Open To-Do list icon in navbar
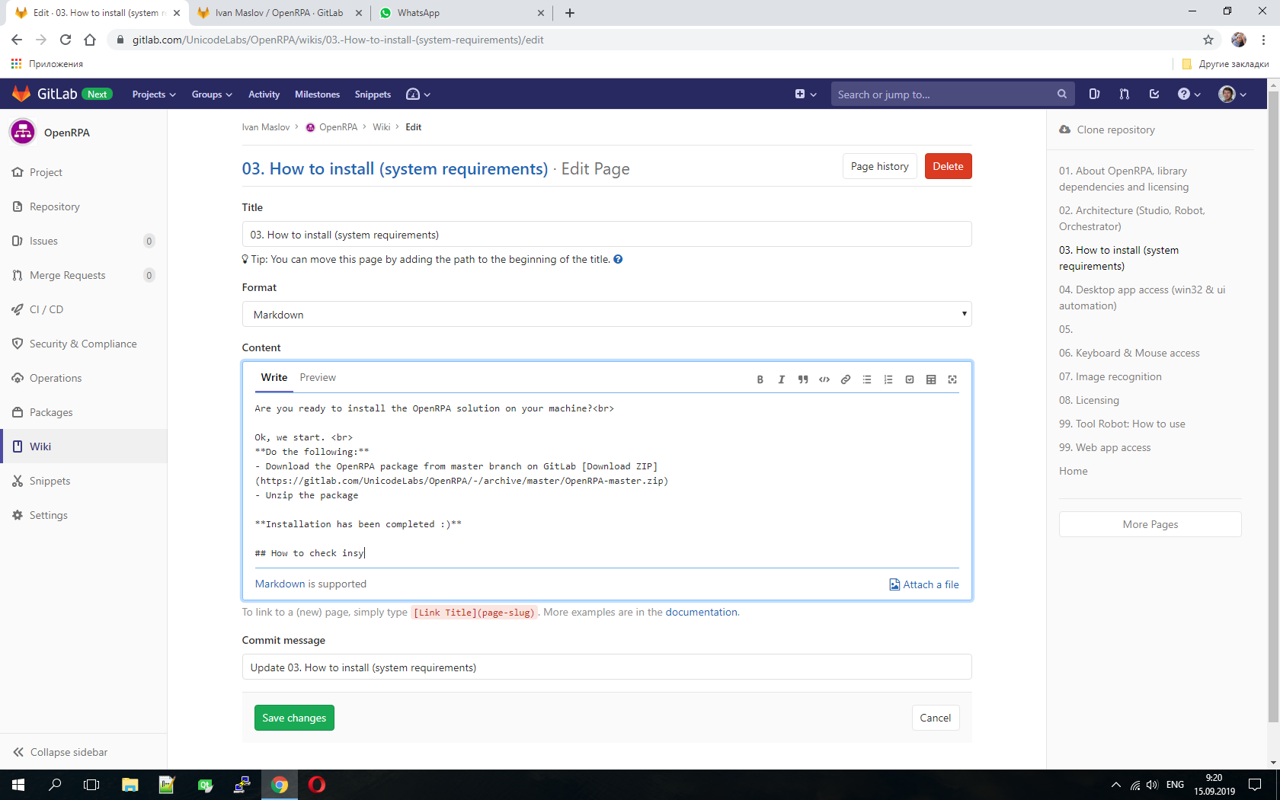Image resolution: width=1280 pixels, height=800 pixels. (x=1154, y=94)
